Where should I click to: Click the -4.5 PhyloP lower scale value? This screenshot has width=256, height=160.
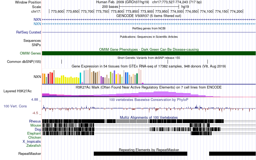pos(35,113)
